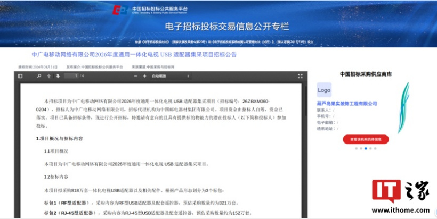Open the 自动缩放 zoom dropdown

coord(171,76)
